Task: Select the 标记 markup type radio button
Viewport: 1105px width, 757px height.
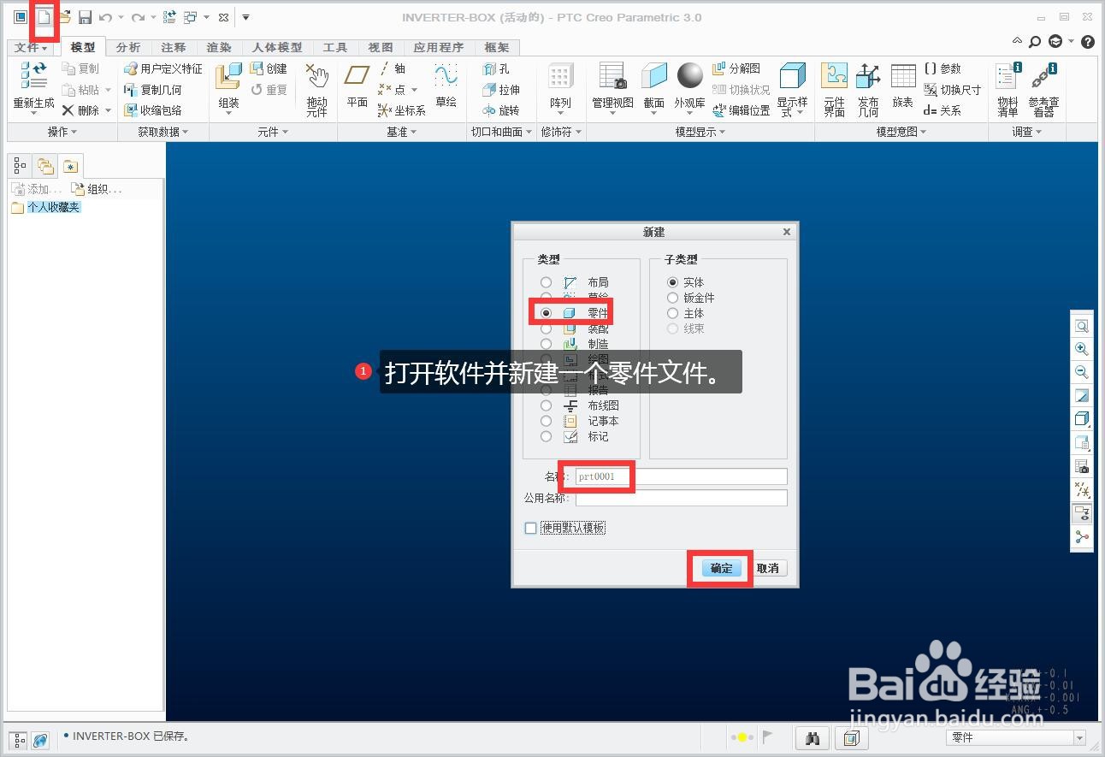Action: click(546, 436)
